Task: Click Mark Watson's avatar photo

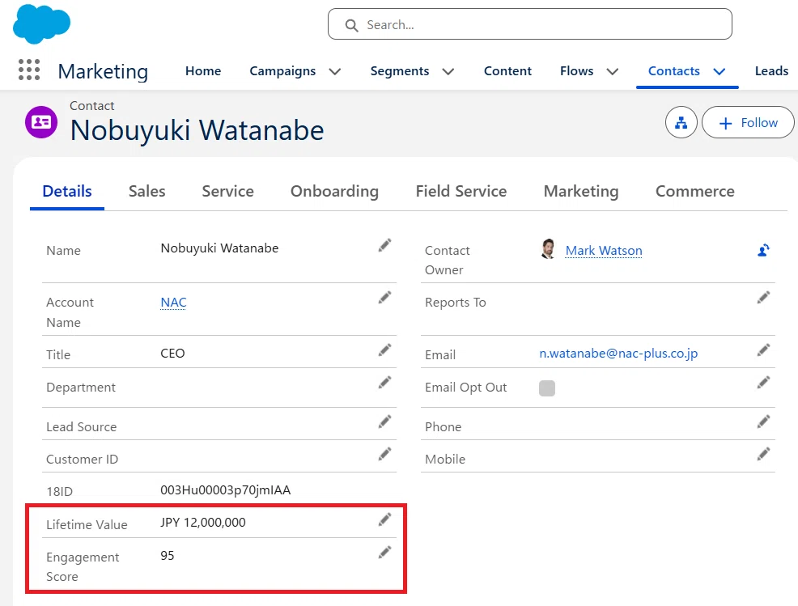Action: pyautogui.click(x=548, y=249)
